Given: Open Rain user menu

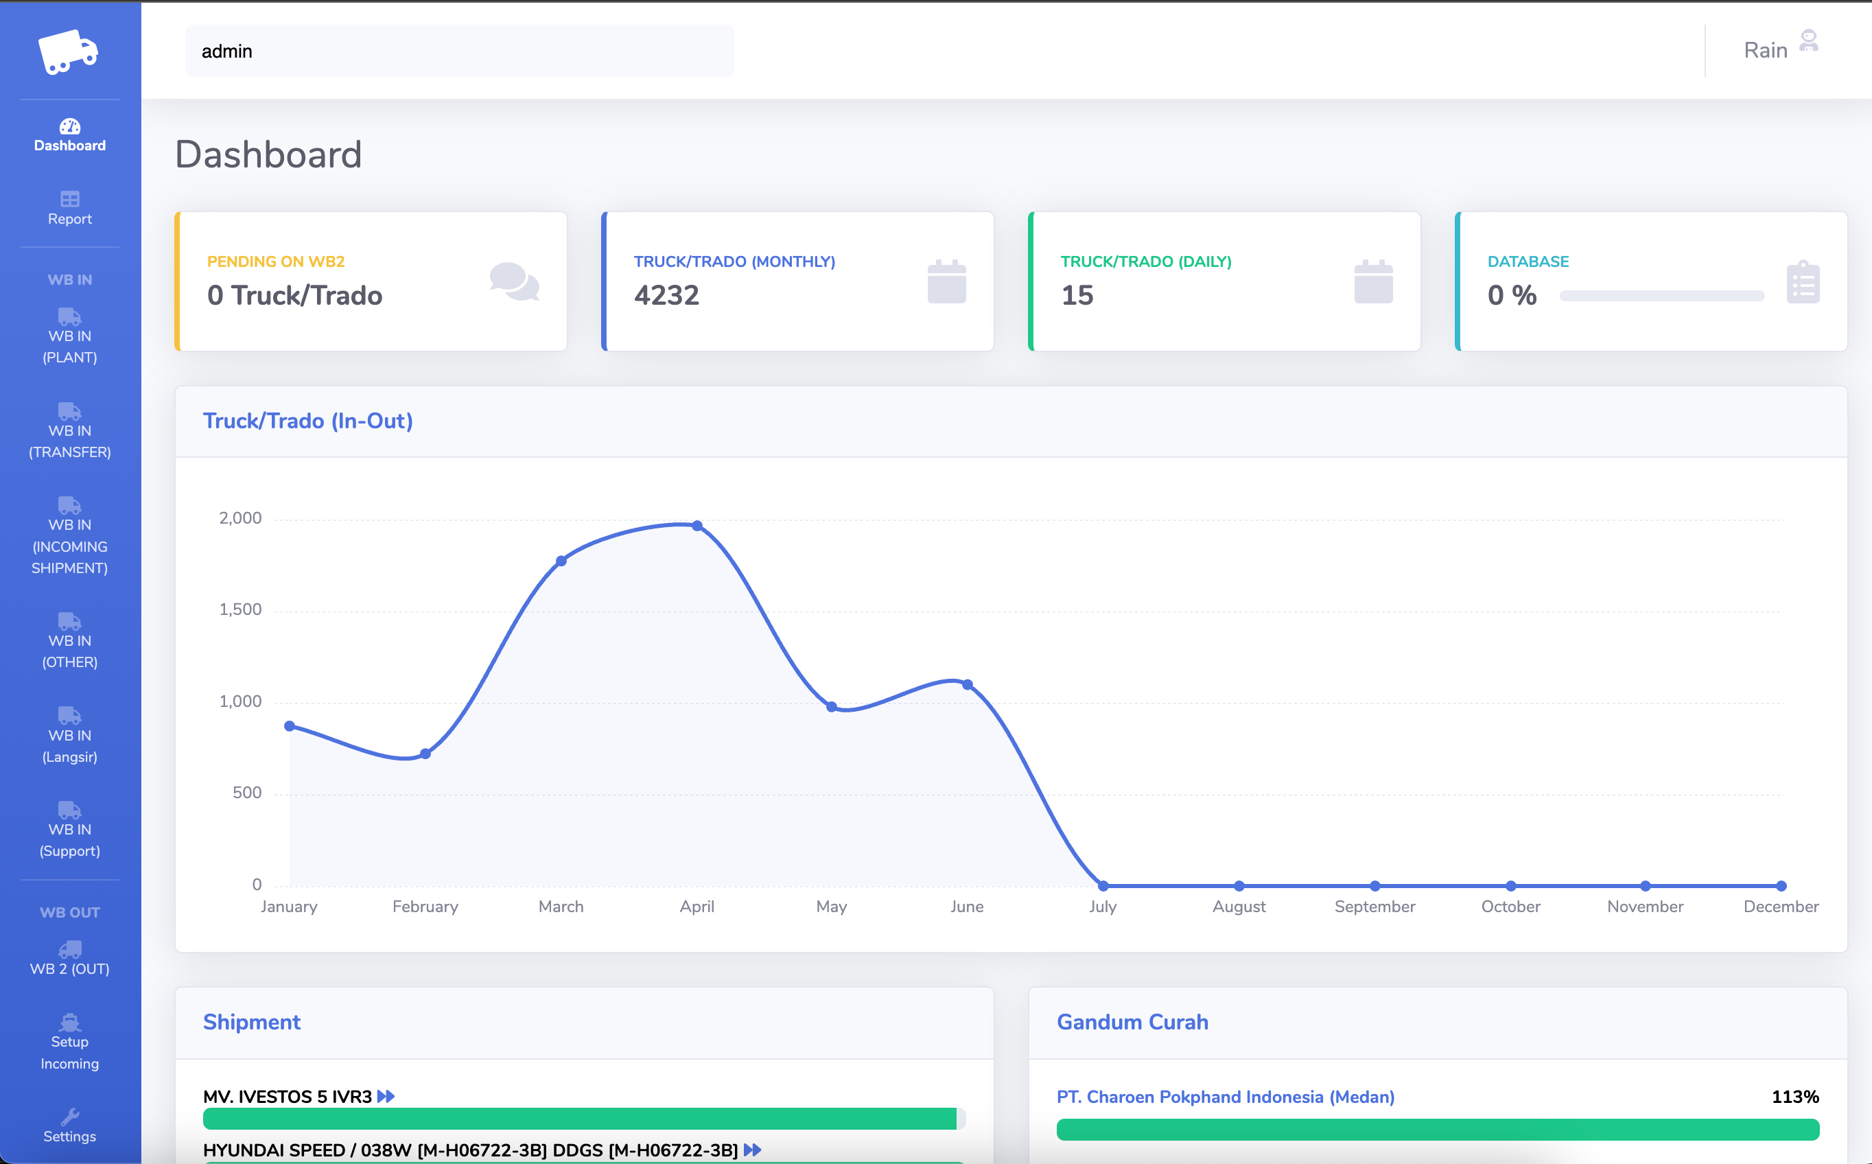Looking at the screenshot, I should pos(1765,50).
